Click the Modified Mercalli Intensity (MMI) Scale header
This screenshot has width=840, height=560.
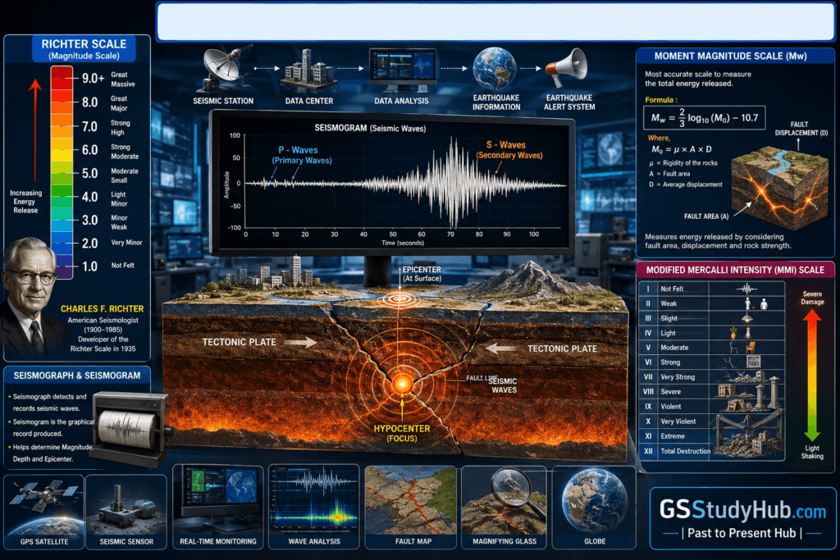coord(735,271)
